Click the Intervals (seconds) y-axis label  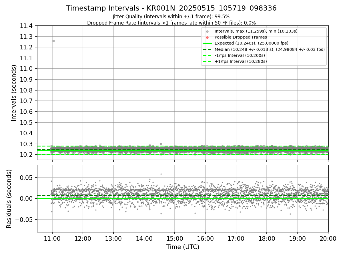click(x=14, y=93)
